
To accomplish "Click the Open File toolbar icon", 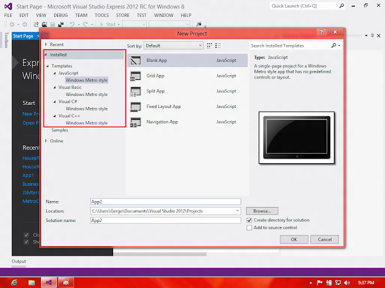I will (x=45, y=24).
